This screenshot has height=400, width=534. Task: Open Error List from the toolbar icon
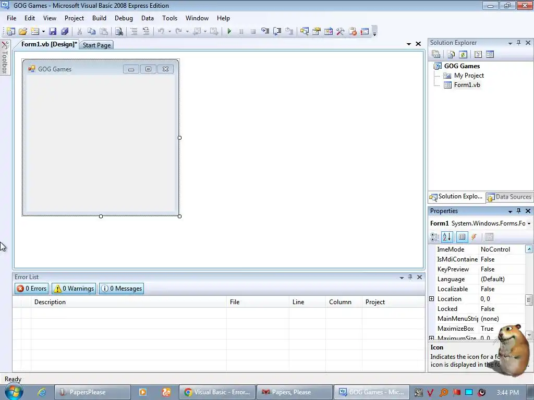tap(353, 31)
